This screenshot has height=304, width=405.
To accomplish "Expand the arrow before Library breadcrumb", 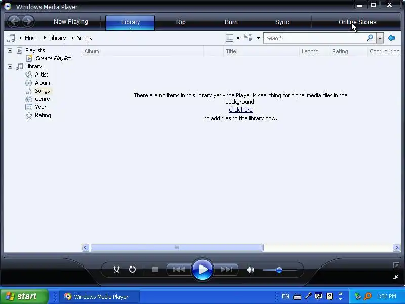I will [x=45, y=38].
